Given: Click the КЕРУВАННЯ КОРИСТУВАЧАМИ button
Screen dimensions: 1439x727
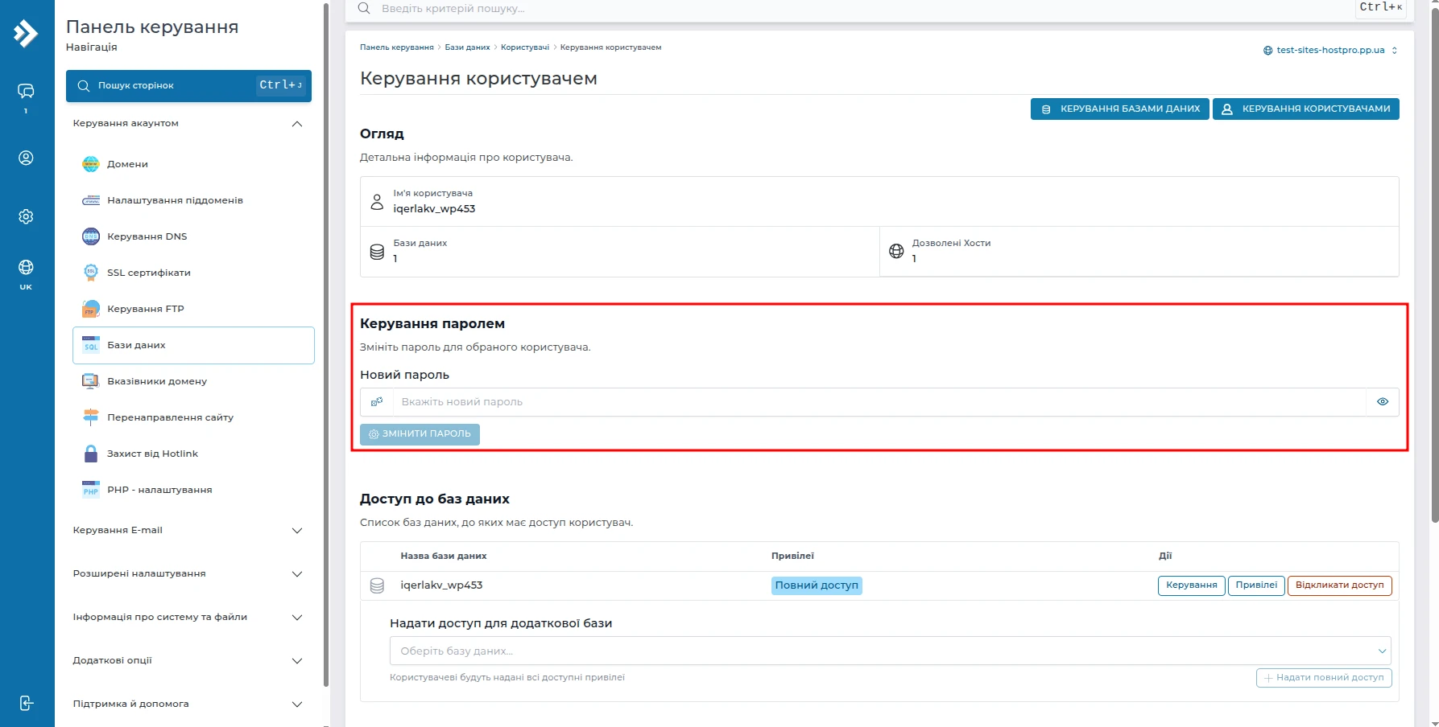Looking at the screenshot, I should (x=1306, y=109).
